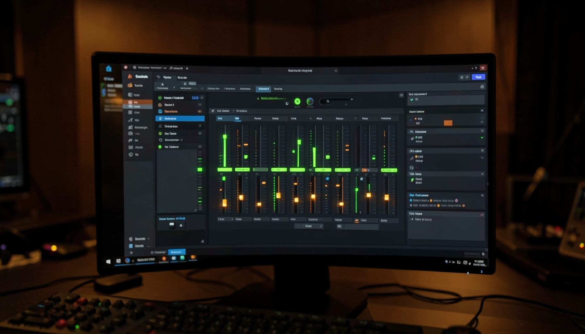This screenshot has width=585, height=334.
Task: Click the loop icon left of the green round button
Action: point(287,103)
